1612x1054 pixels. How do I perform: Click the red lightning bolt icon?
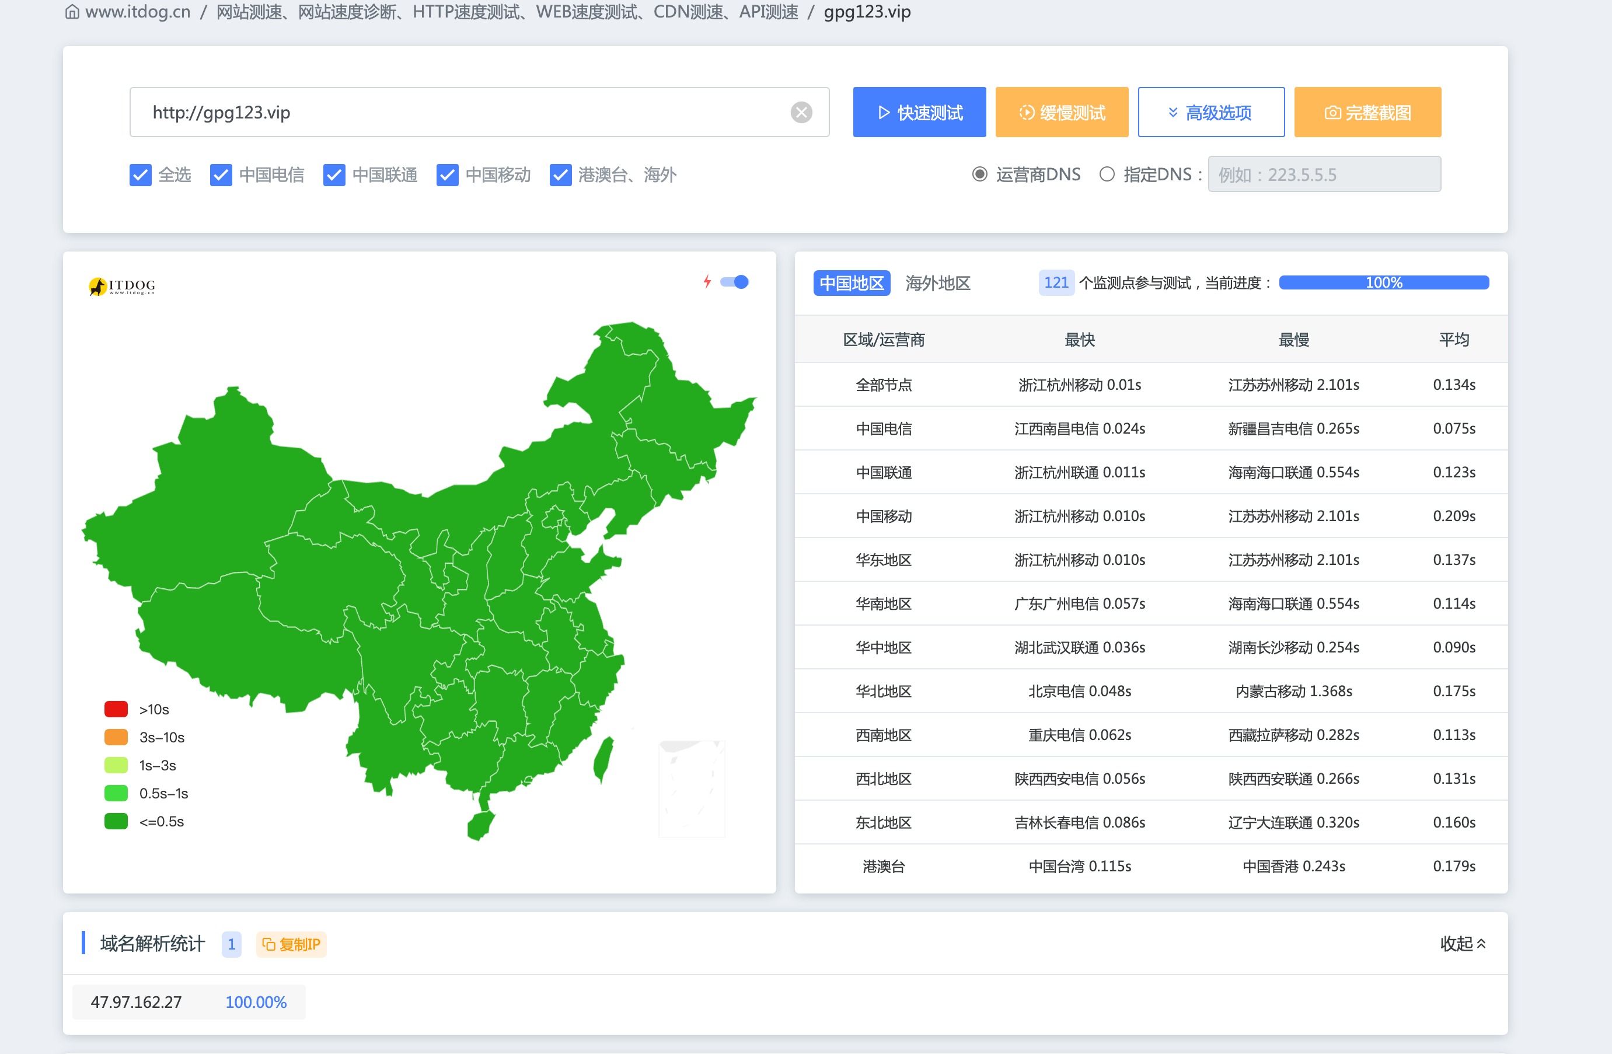click(707, 282)
